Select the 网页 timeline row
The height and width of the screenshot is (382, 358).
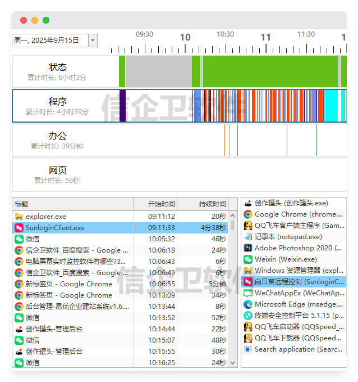[x=58, y=174]
